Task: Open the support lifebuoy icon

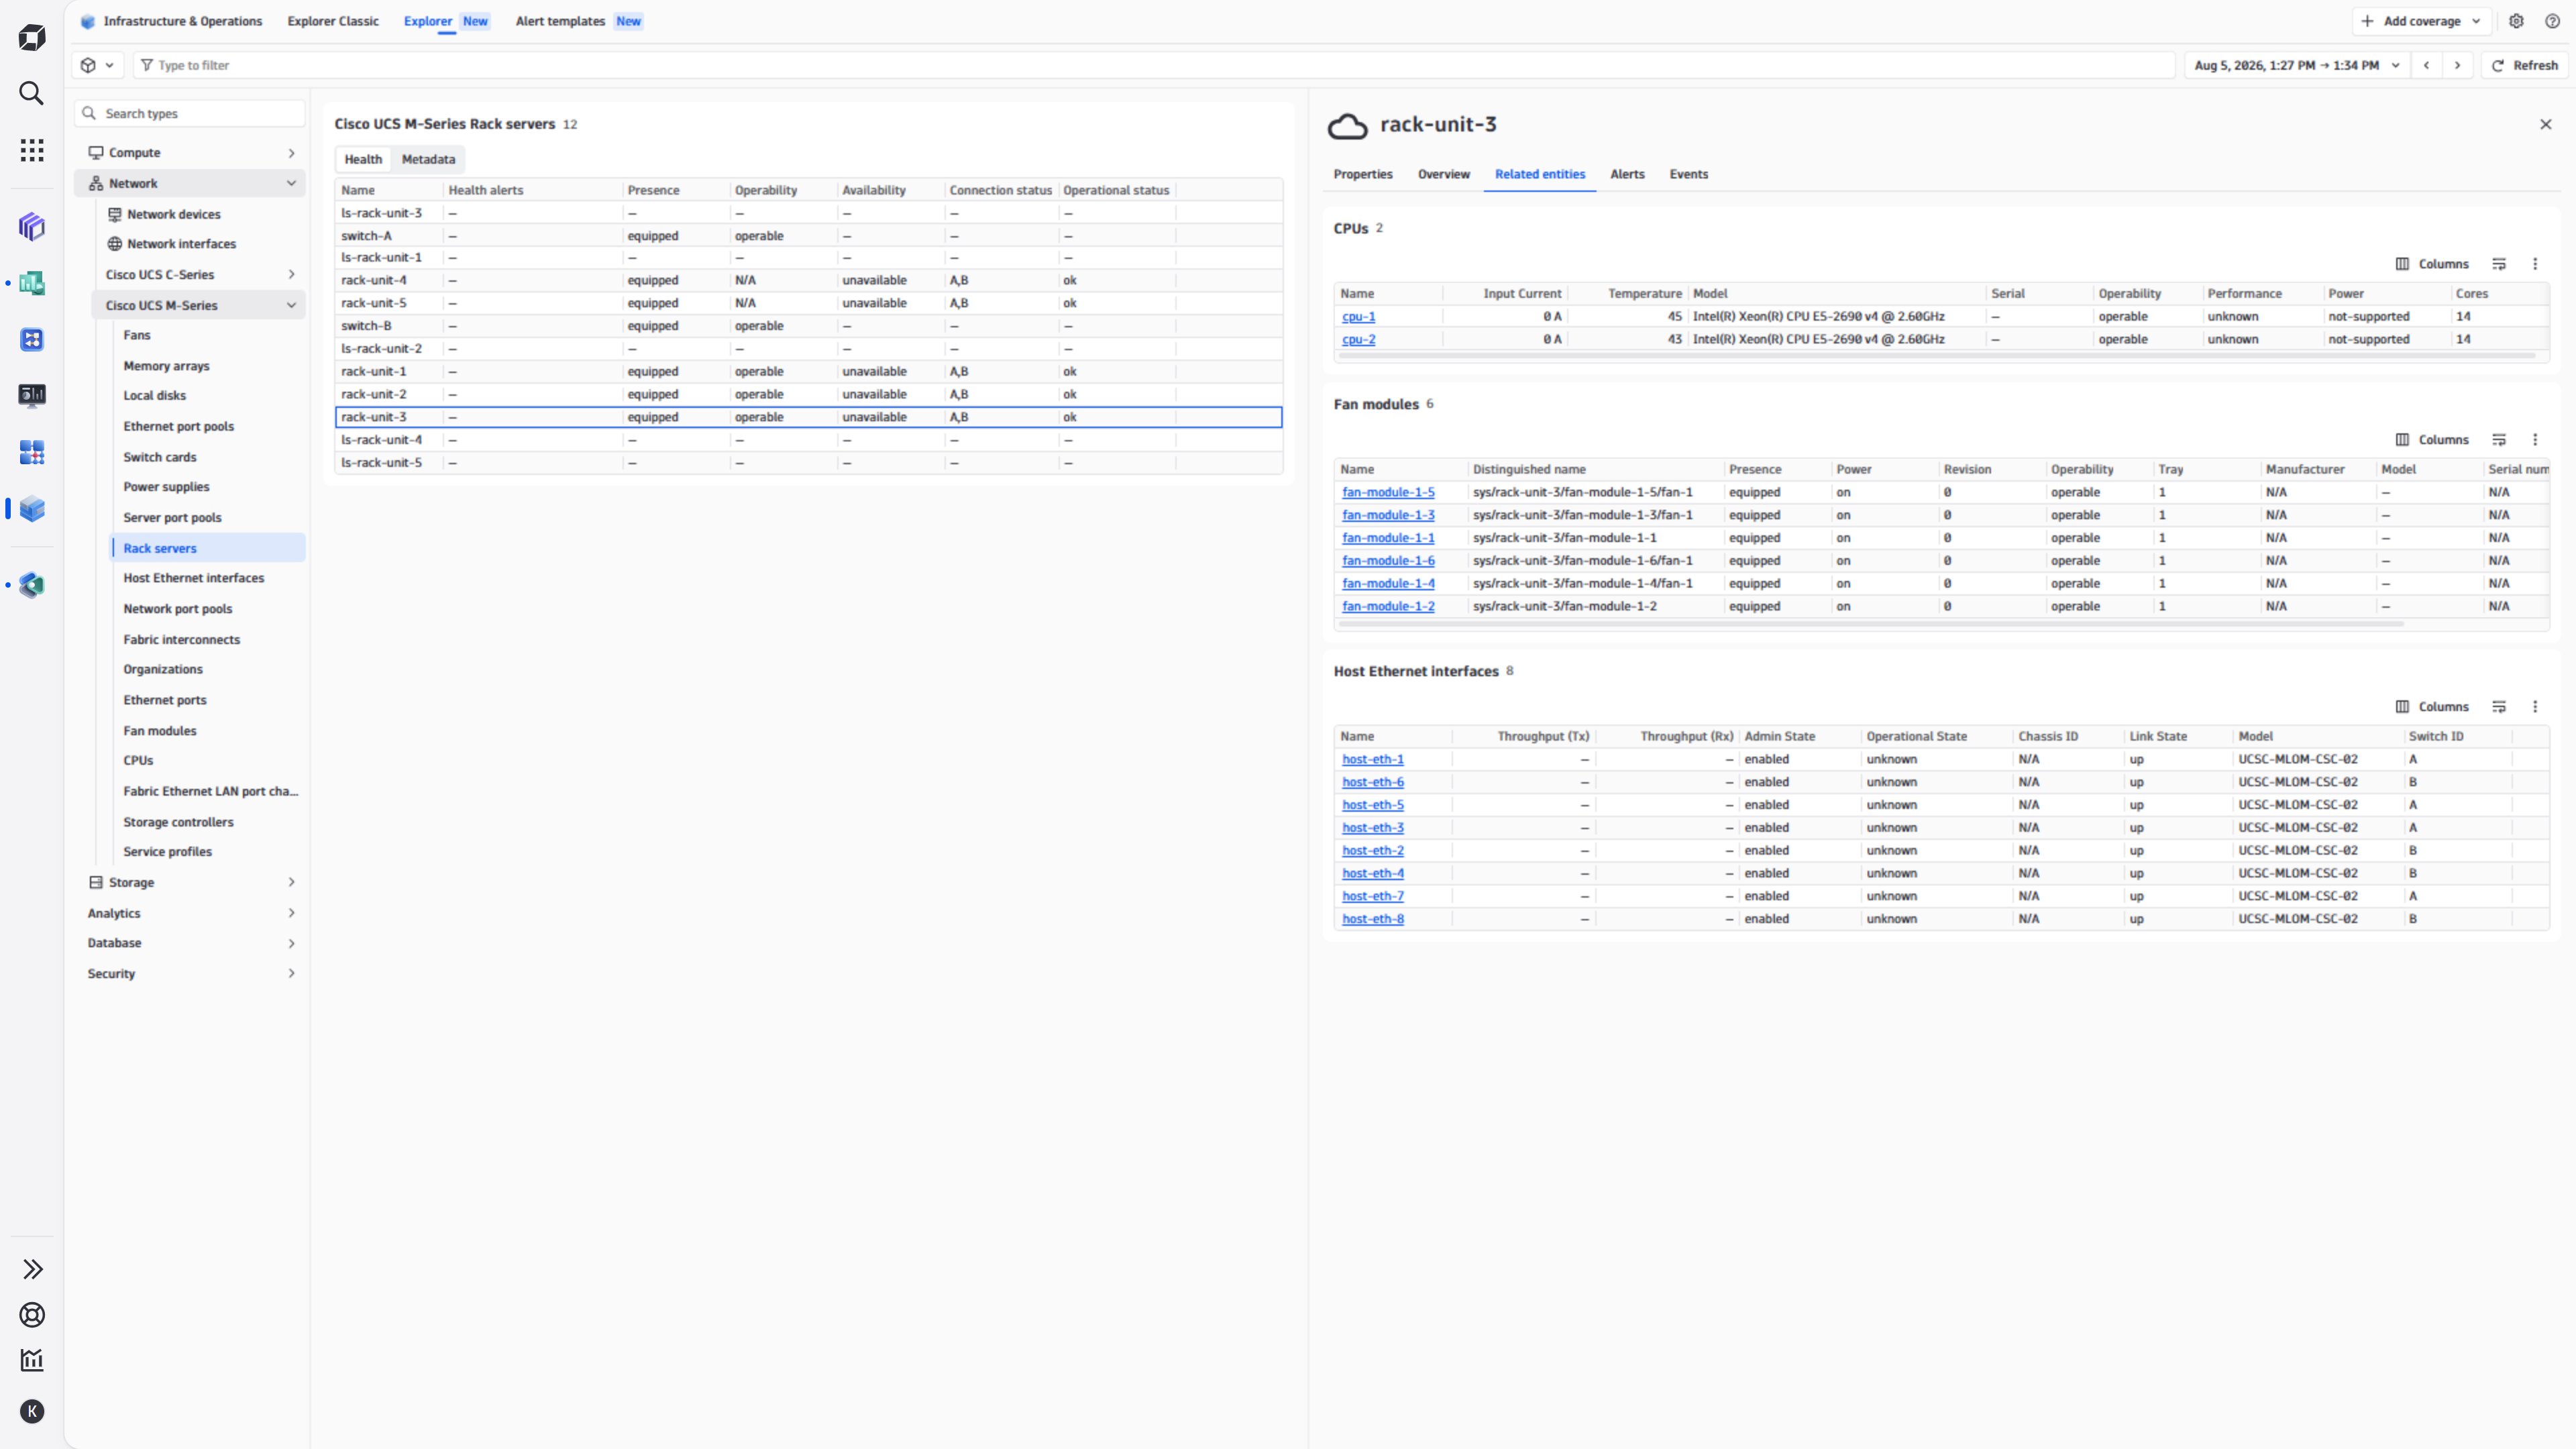Action: pyautogui.click(x=32, y=1315)
